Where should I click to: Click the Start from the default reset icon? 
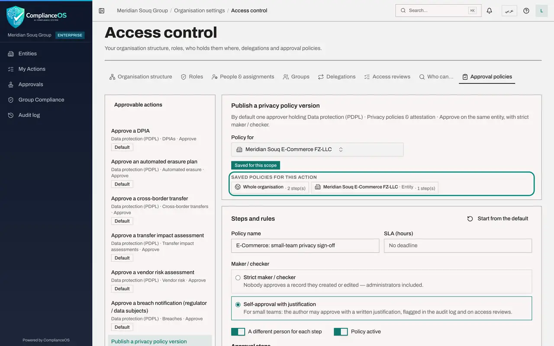click(470, 219)
